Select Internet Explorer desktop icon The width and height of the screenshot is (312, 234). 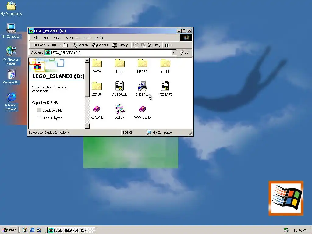click(11, 101)
